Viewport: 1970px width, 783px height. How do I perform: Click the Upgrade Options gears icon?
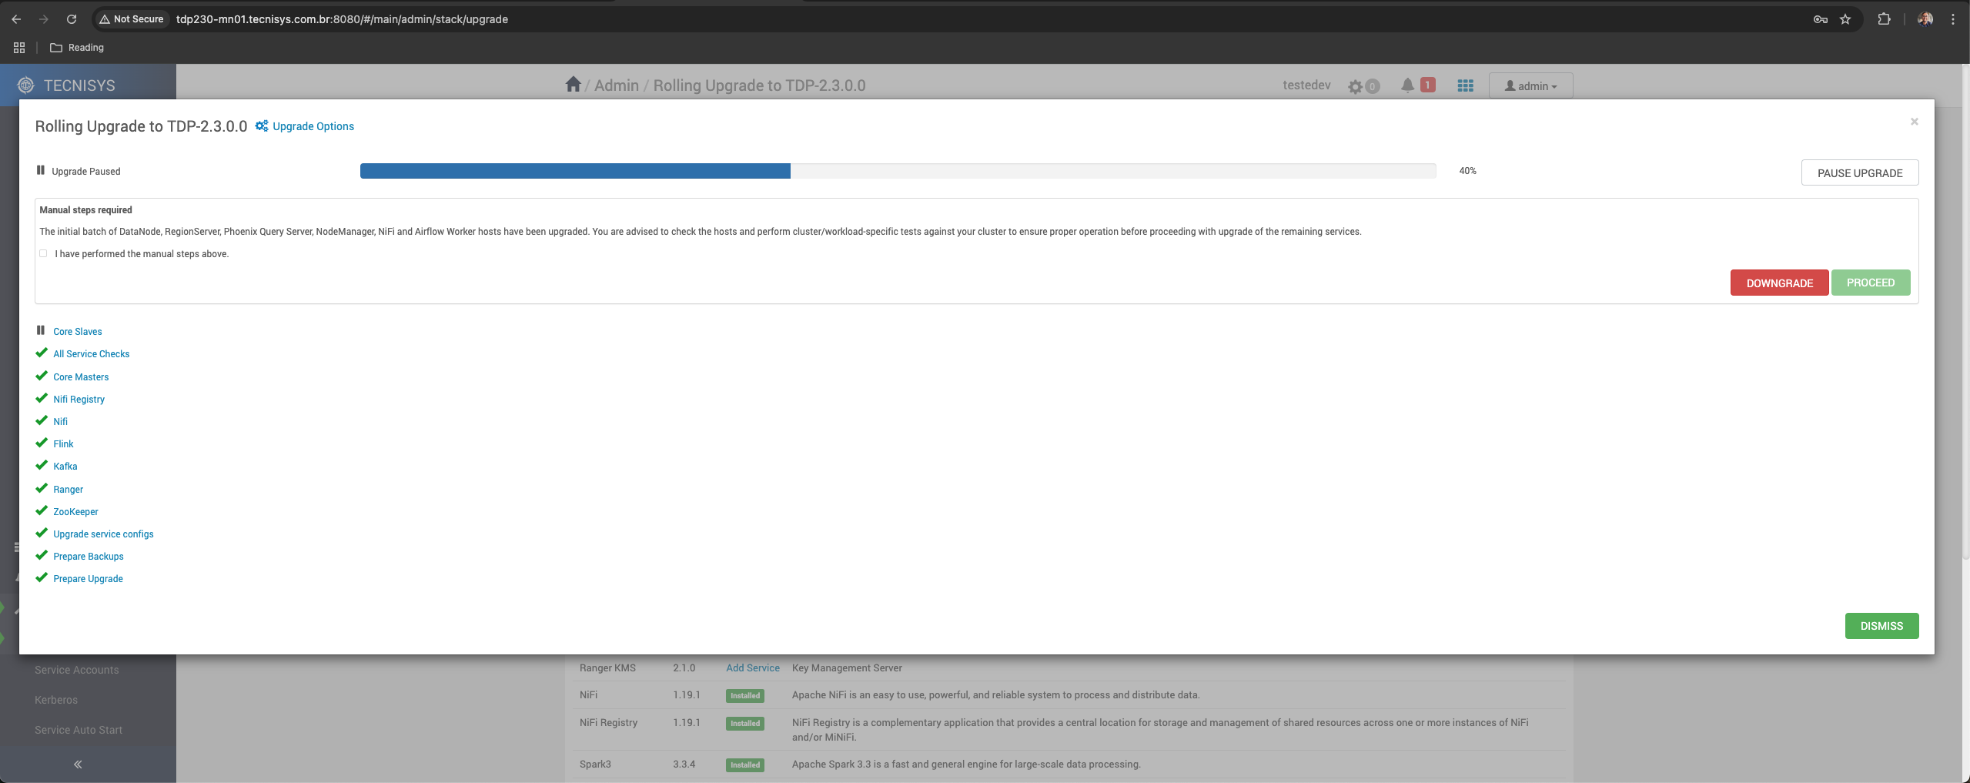coord(262,126)
